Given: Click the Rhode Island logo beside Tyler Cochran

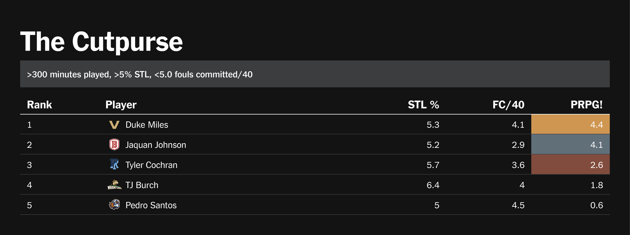Looking at the screenshot, I should point(114,165).
